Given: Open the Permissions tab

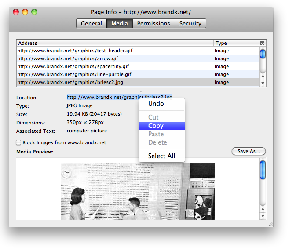Looking at the screenshot, I should (x=153, y=24).
